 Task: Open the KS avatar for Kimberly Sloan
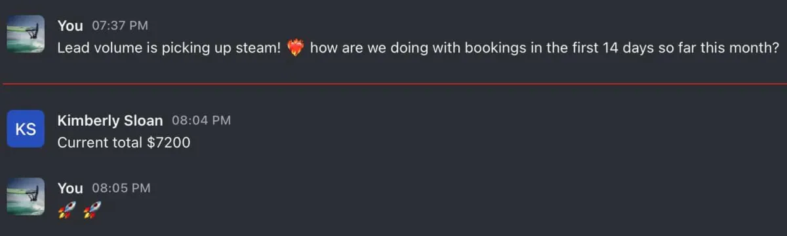pyautogui.click(x=26, y=129)
